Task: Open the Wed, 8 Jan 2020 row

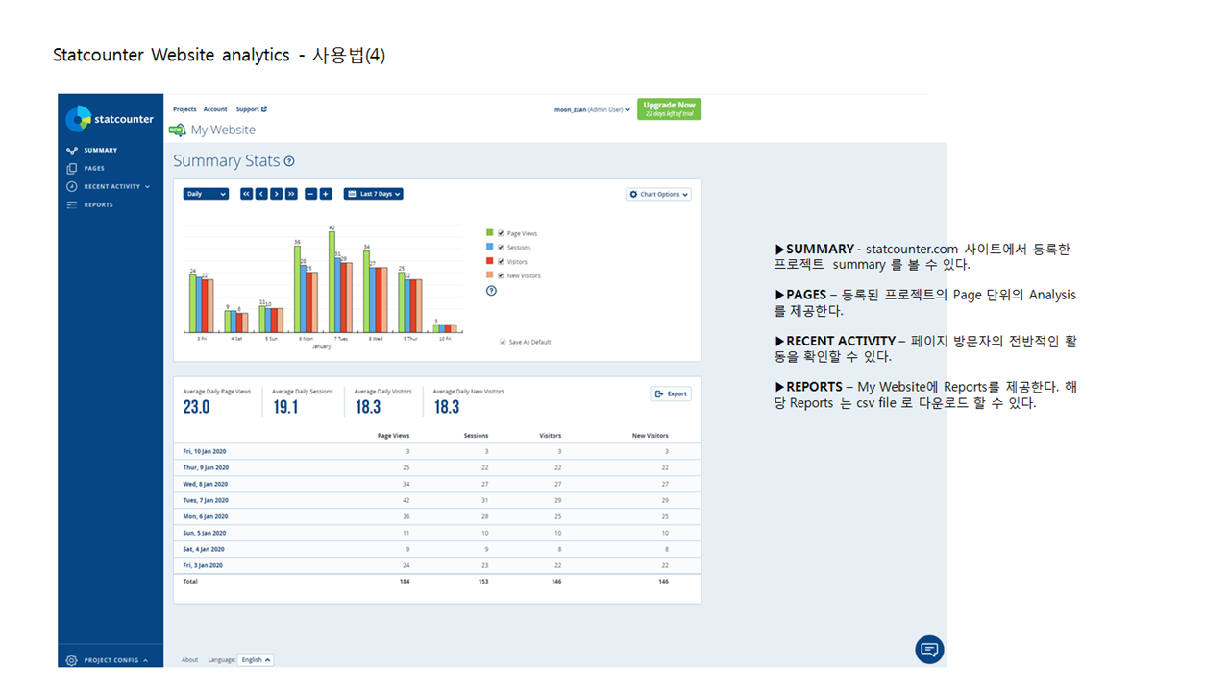Action: (437, 484)
